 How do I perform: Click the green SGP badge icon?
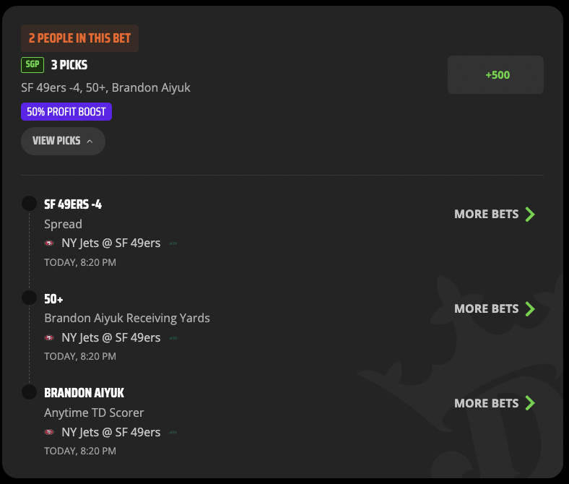pyautogui.click(x=32, y=65)
